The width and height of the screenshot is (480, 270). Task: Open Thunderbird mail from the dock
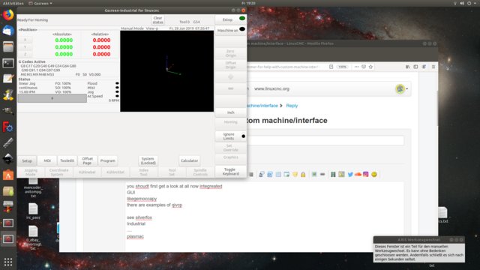pos(8,31)
